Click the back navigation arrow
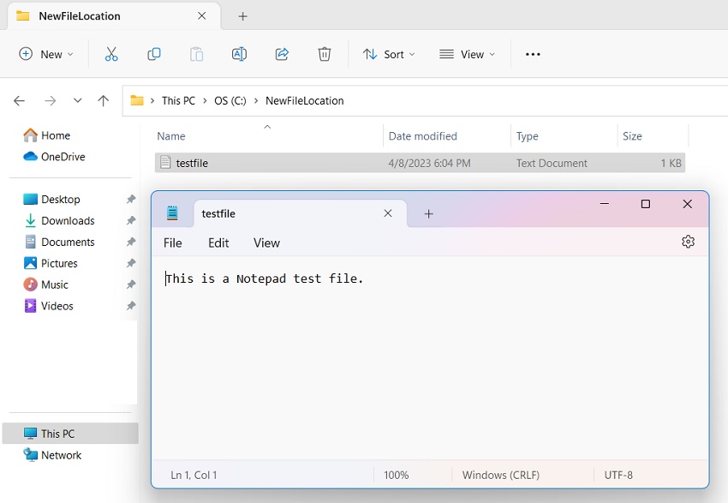Screen dimensions: 728x503 tap(19, 100)
